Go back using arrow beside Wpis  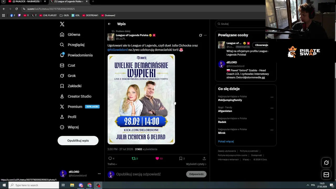[109, 24]
